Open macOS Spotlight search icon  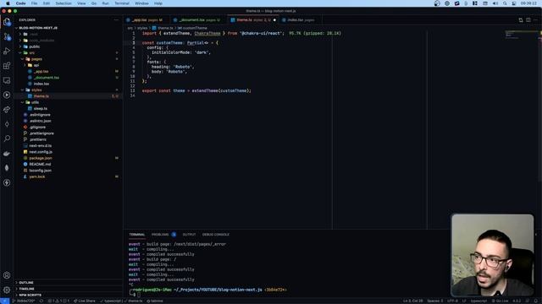[505, 3]
